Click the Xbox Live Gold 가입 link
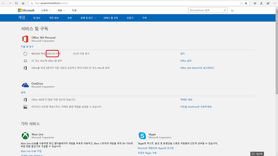278x156 pixels. [x=31, y=151]
